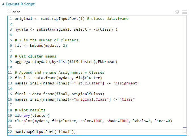Click the "Assignment" string on line 13
Viewport: 192px width, 138px height.
tap(126, 83)
